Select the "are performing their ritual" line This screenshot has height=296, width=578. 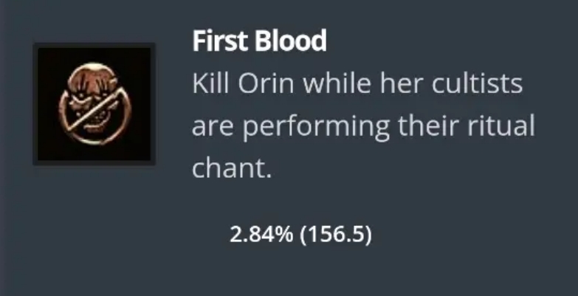pos(362,126)
